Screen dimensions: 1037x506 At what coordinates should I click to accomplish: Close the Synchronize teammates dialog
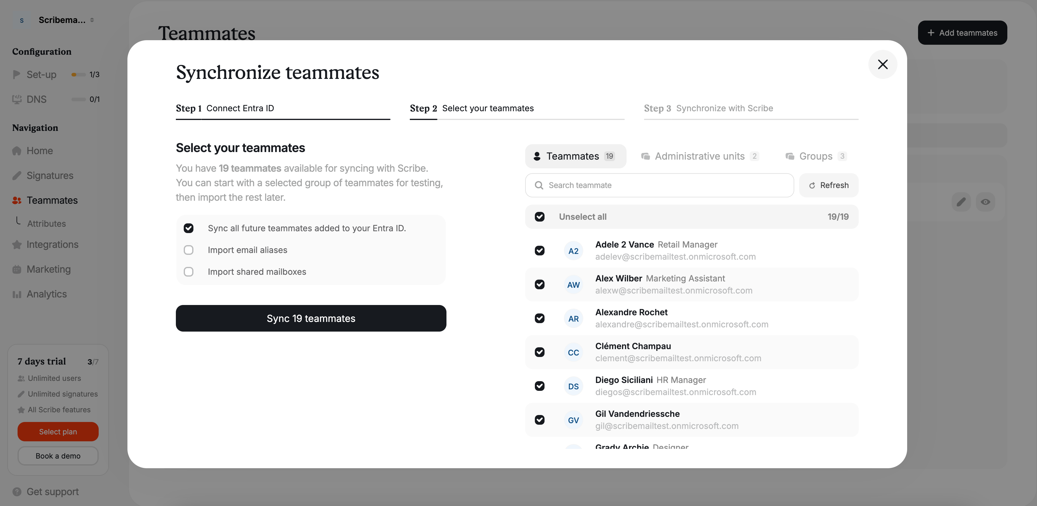click(x=882, y=64)
